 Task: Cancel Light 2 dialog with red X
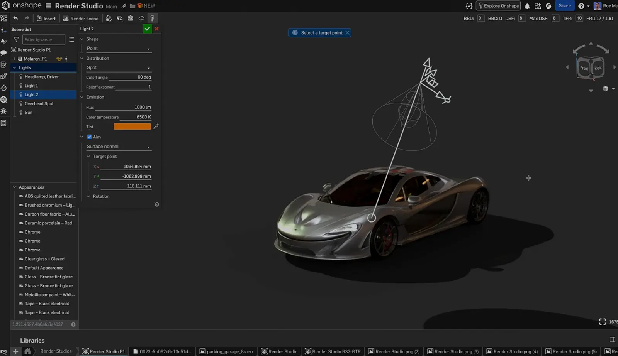pos(156,29)
